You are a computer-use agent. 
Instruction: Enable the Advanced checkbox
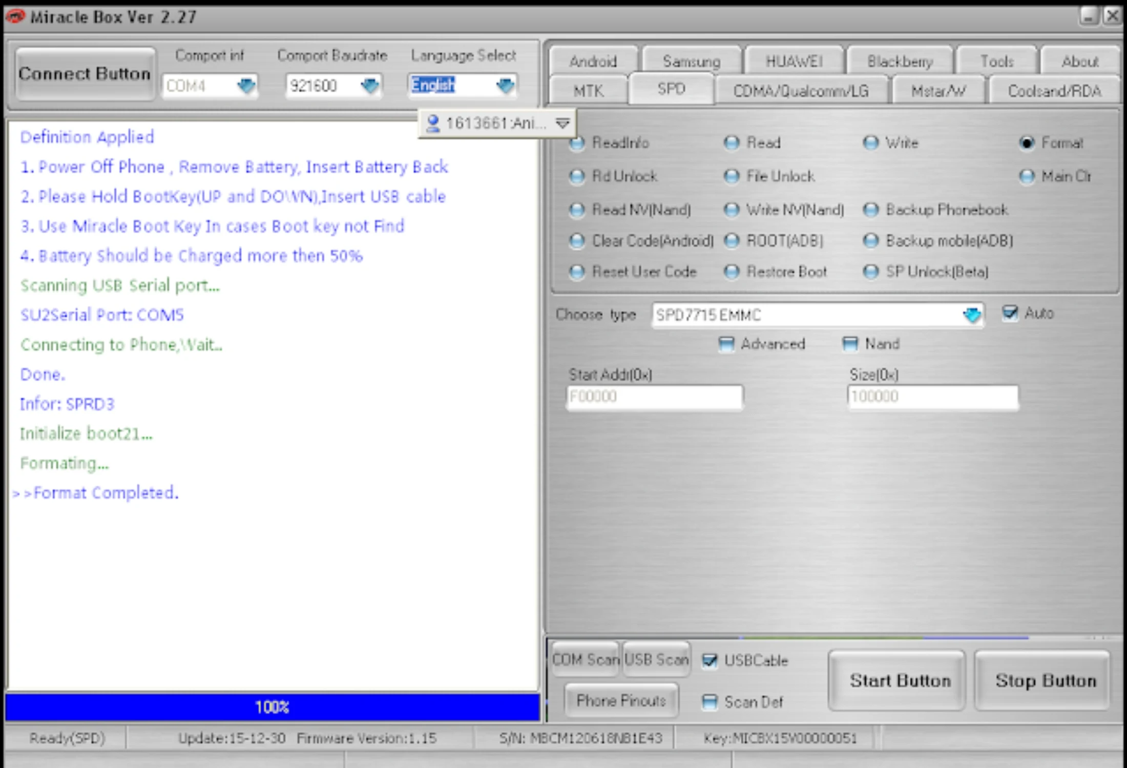726,344
